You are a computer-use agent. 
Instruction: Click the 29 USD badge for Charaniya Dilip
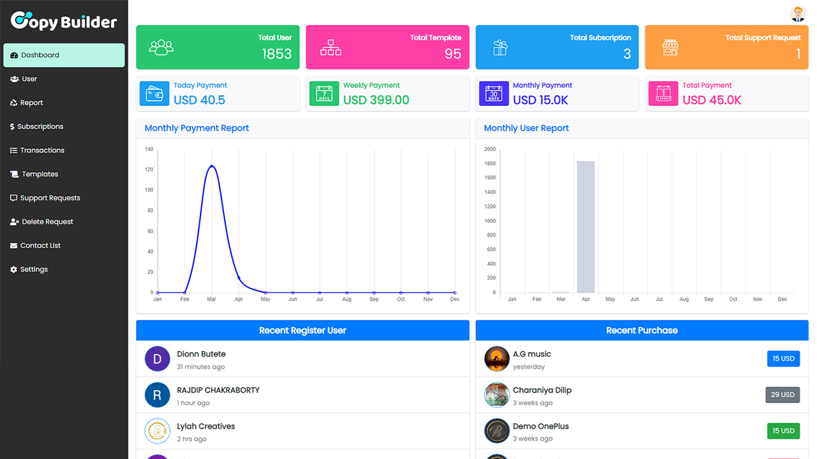pyautogui.click(x=782, y=395)
